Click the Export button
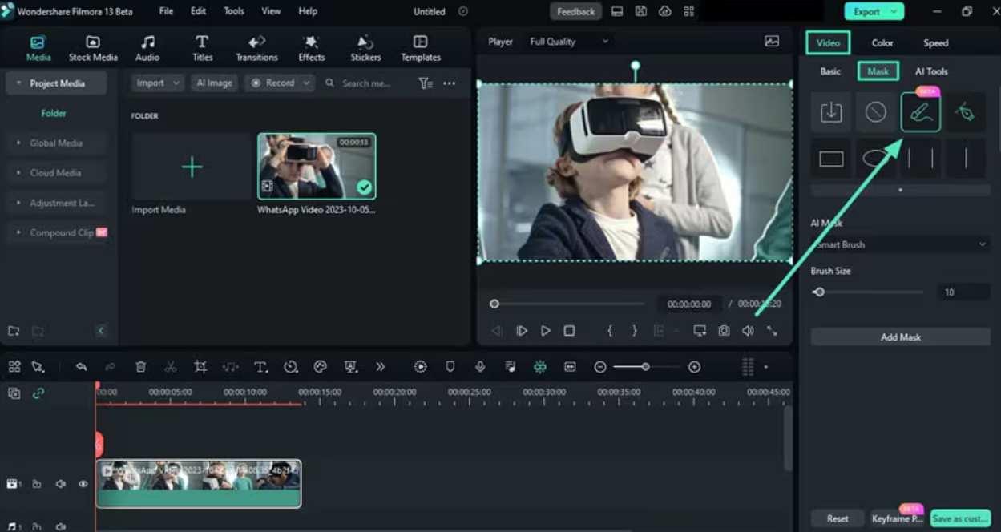Viewport: 1001px width, 532px height. 874,11
